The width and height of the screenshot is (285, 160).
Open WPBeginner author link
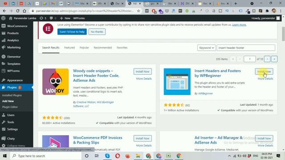[x=205, y=93]
